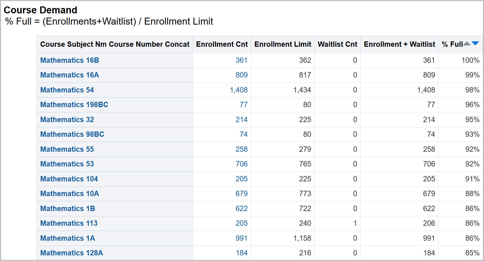Open the Mathematics 55 course link
The image size is (484, 261).
[67, 149]
